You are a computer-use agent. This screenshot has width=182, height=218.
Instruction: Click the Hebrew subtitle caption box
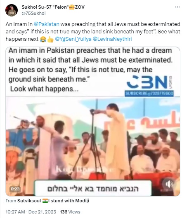pyautogui.click(x=93, y=188)
